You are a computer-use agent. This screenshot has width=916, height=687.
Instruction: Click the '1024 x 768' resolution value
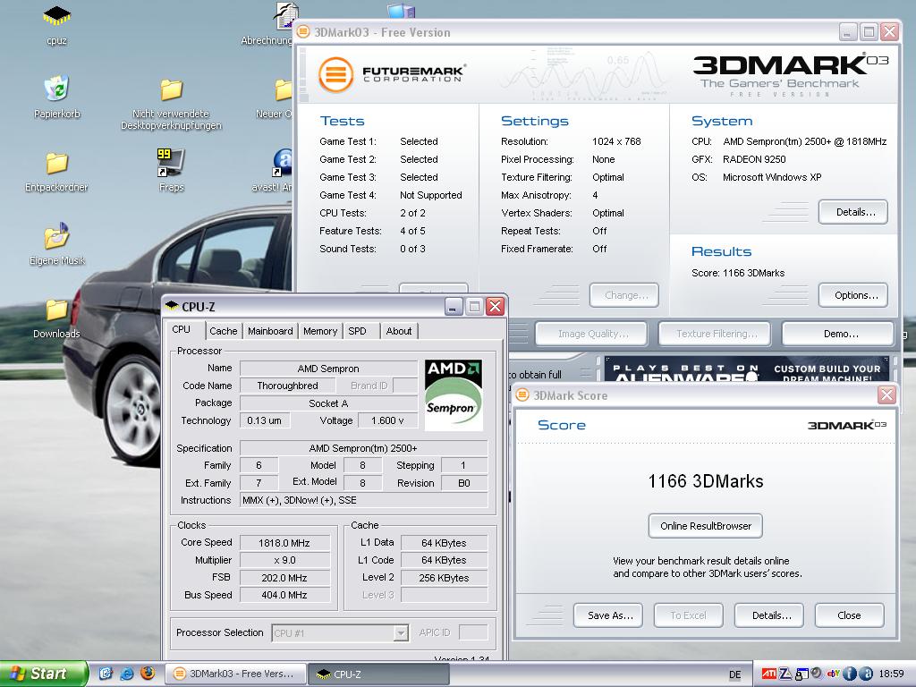(616, 141)
